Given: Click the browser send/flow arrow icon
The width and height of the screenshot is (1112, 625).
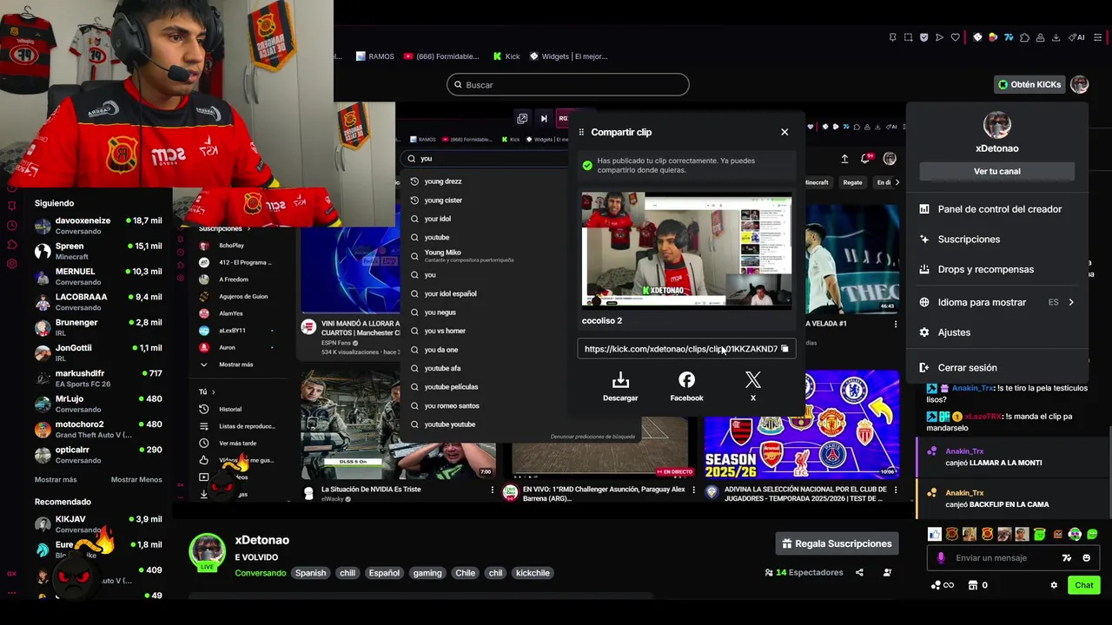Looking at the screenshot, I should pyautogui.click(x=939, y=37).
